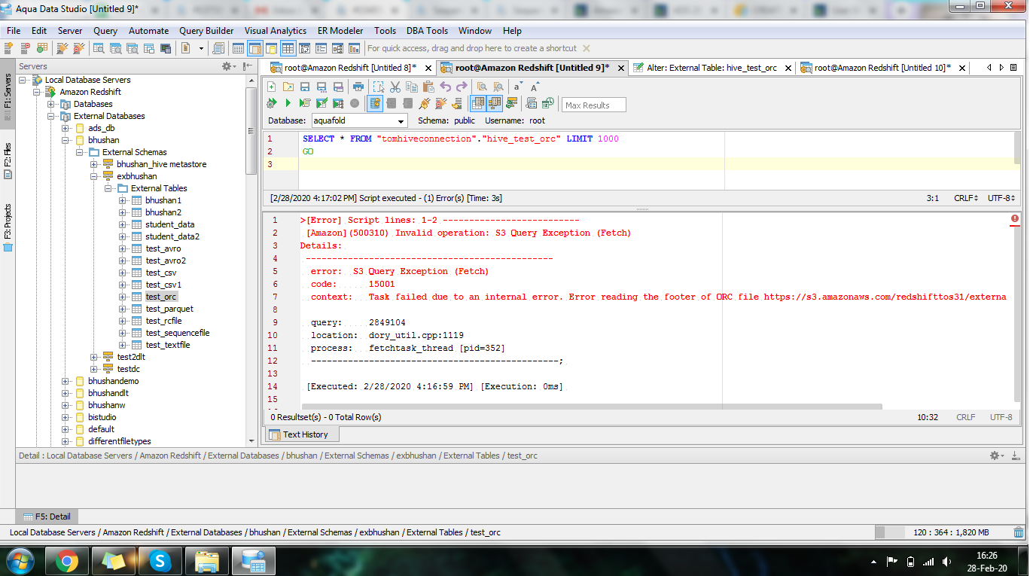Click the increase font size icon

(534, 87)
